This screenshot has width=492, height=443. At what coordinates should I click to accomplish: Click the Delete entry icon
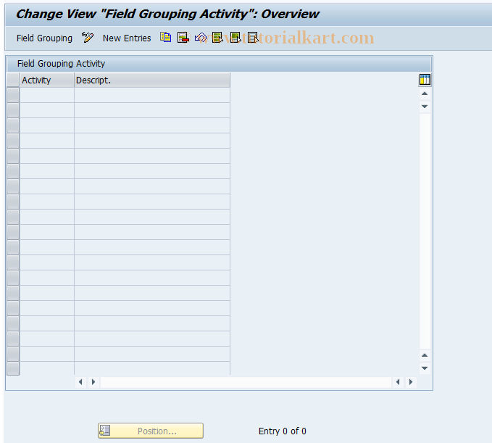(x=183, y=38)
